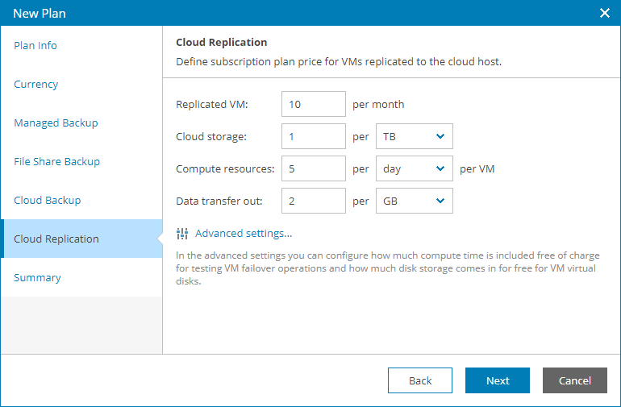Screen dimensions: 621x407
Task: Open the Cloud Backup step
Action: coord(47,201)
